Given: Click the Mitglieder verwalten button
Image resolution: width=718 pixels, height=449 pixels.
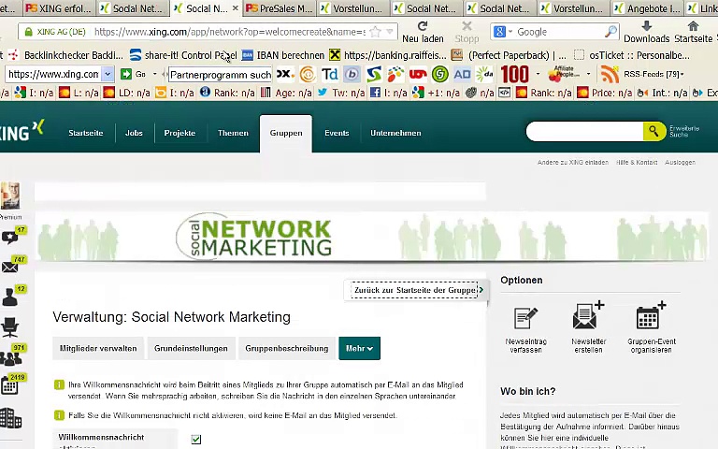Looking at the screenshot, I should click(x=98, y=348).
